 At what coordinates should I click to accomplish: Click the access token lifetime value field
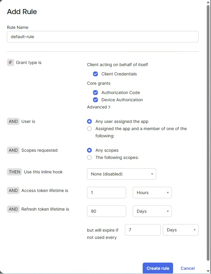coord(107,193)
